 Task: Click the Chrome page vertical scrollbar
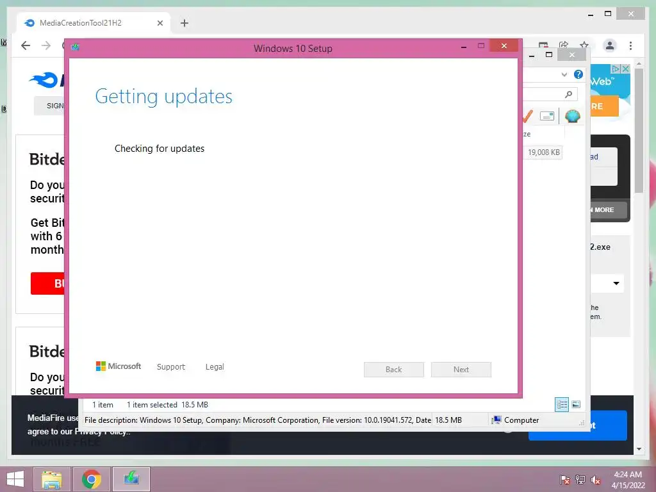639,131
